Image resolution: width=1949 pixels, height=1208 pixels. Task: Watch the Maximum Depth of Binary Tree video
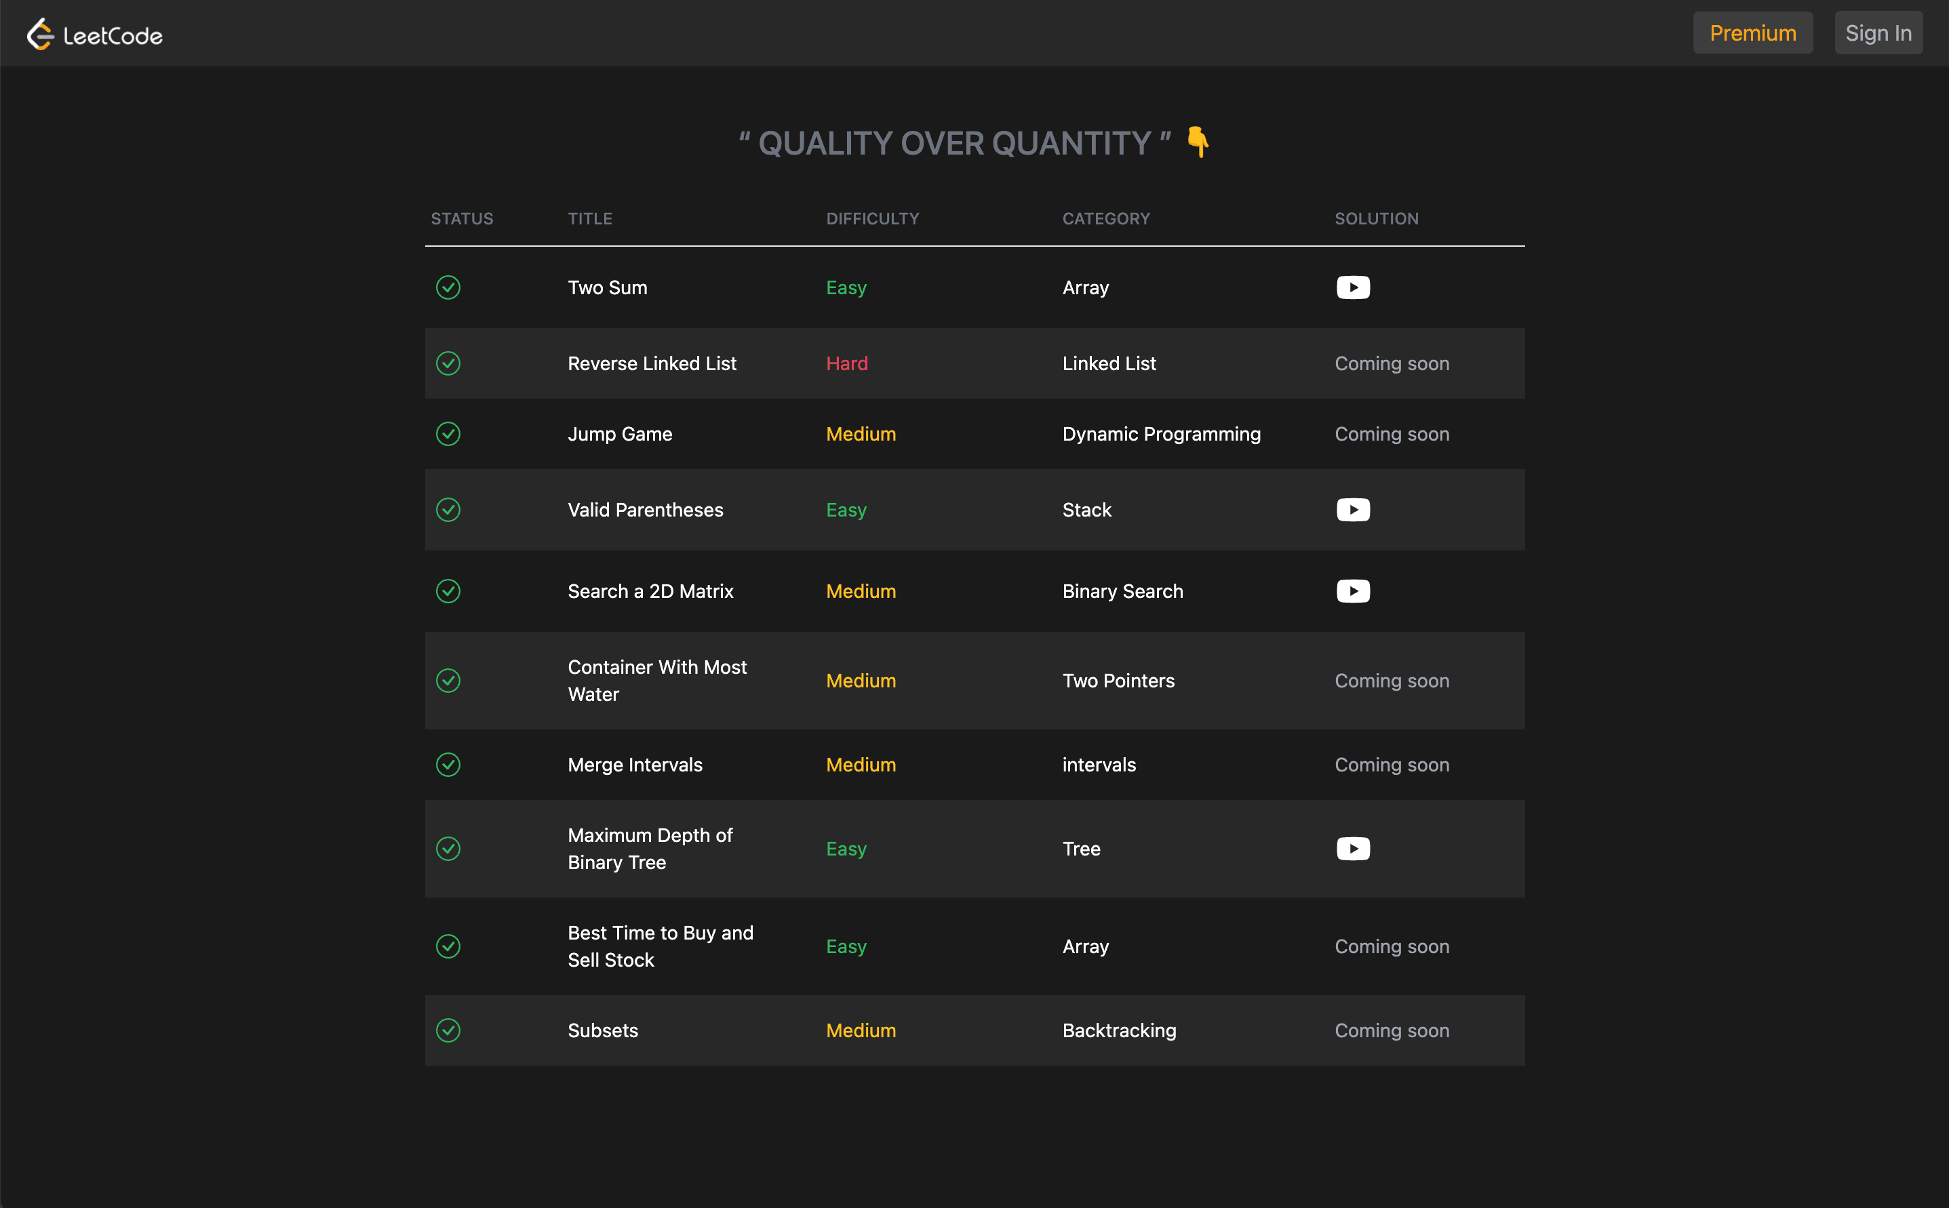point(1353,849)
